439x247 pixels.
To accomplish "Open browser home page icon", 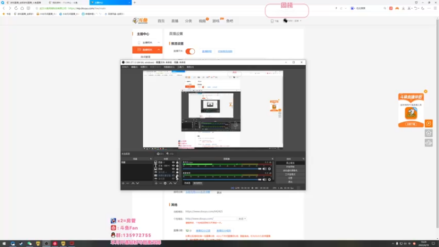I will pos(22,8).
